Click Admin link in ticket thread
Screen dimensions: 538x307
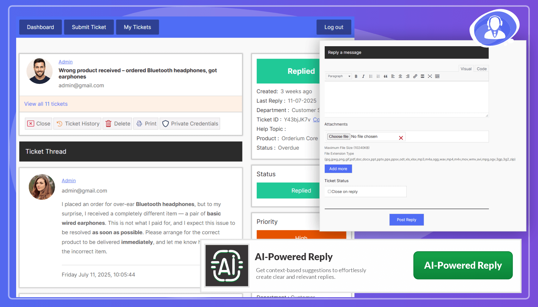(x=69, y=180)
